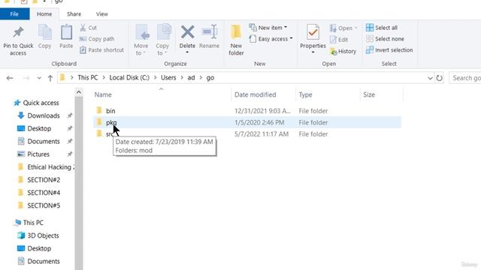
Task: Choose Paste shortcut command
Action: 101,50
